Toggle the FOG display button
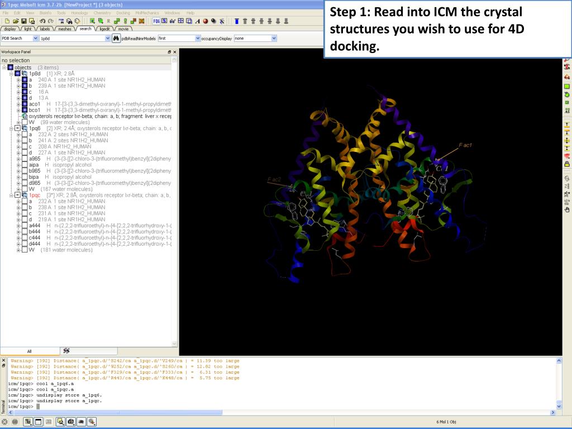Image resolution: width=572 pixels, height=429 pixels. click(156, 21)
